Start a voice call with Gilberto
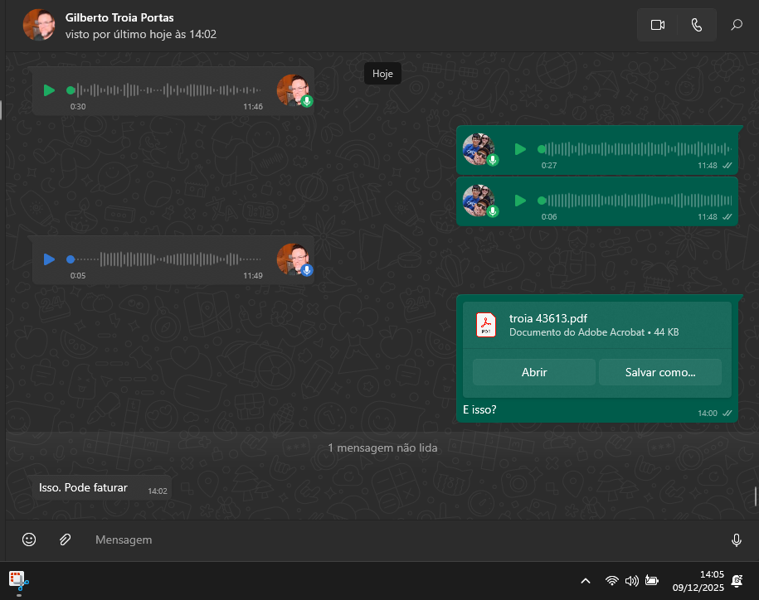 (x=696, y=25)
